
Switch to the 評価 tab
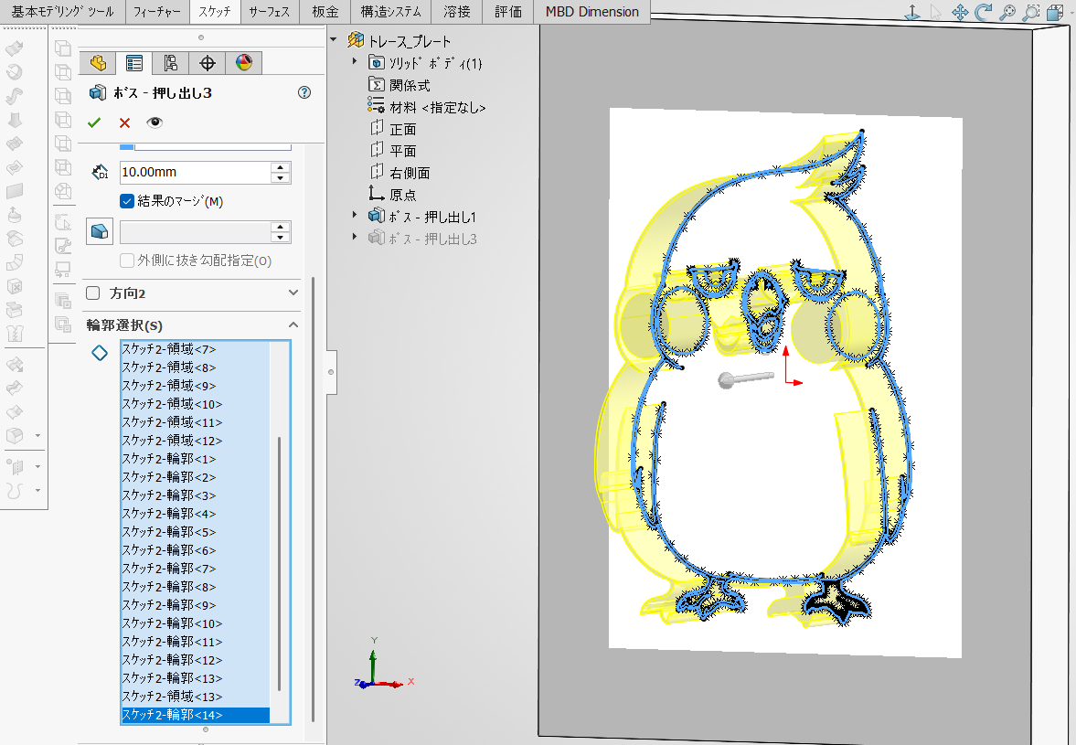tap(508, 12)
